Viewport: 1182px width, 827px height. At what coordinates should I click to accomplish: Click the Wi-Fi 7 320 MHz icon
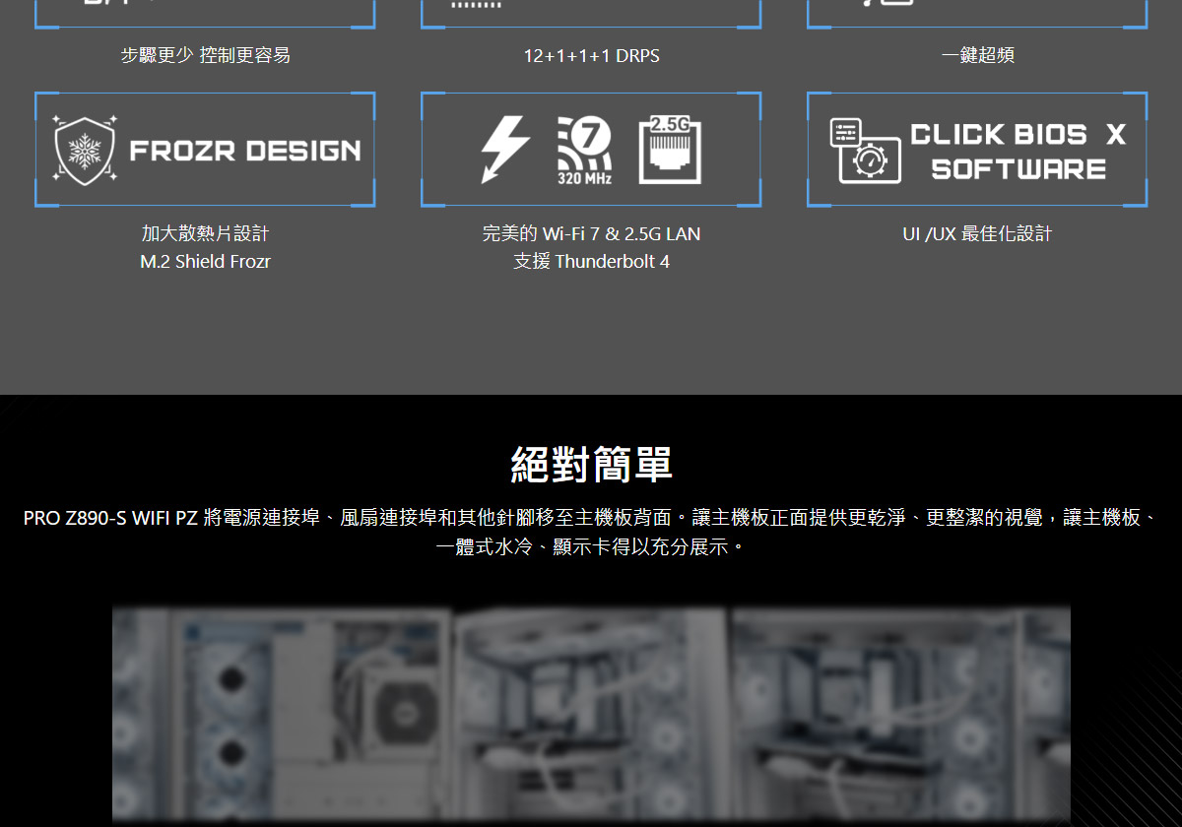click(x=585, y=151)
